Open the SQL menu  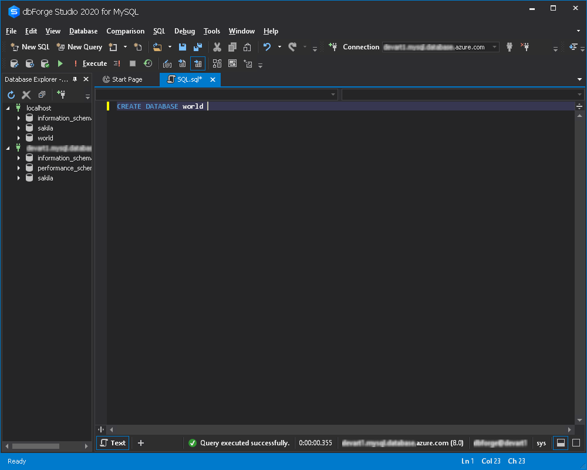coord(159,31)
